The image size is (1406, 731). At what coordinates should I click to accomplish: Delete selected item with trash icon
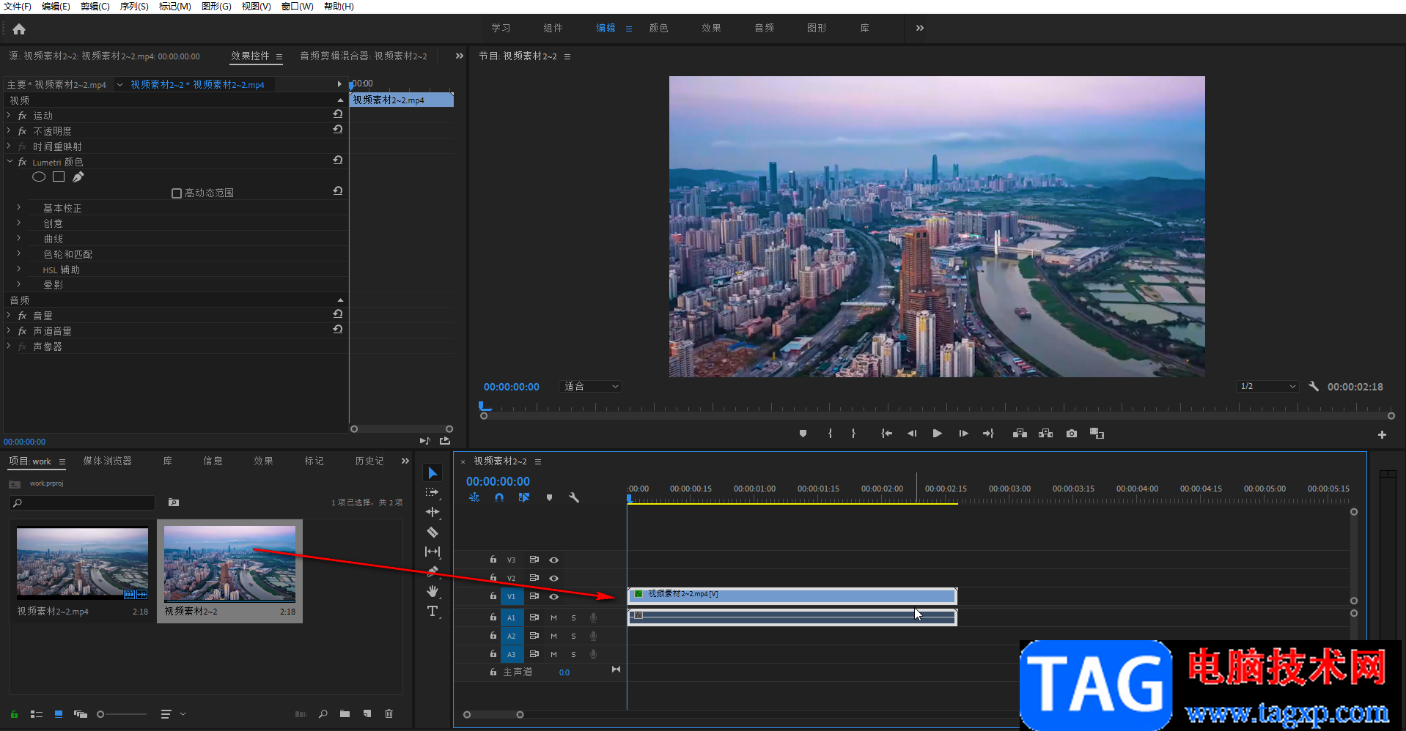click(x=389, y=713)
